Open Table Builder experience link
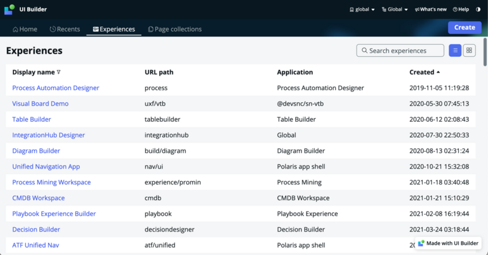Screen dimensions: 488x255 click(32, 119)
